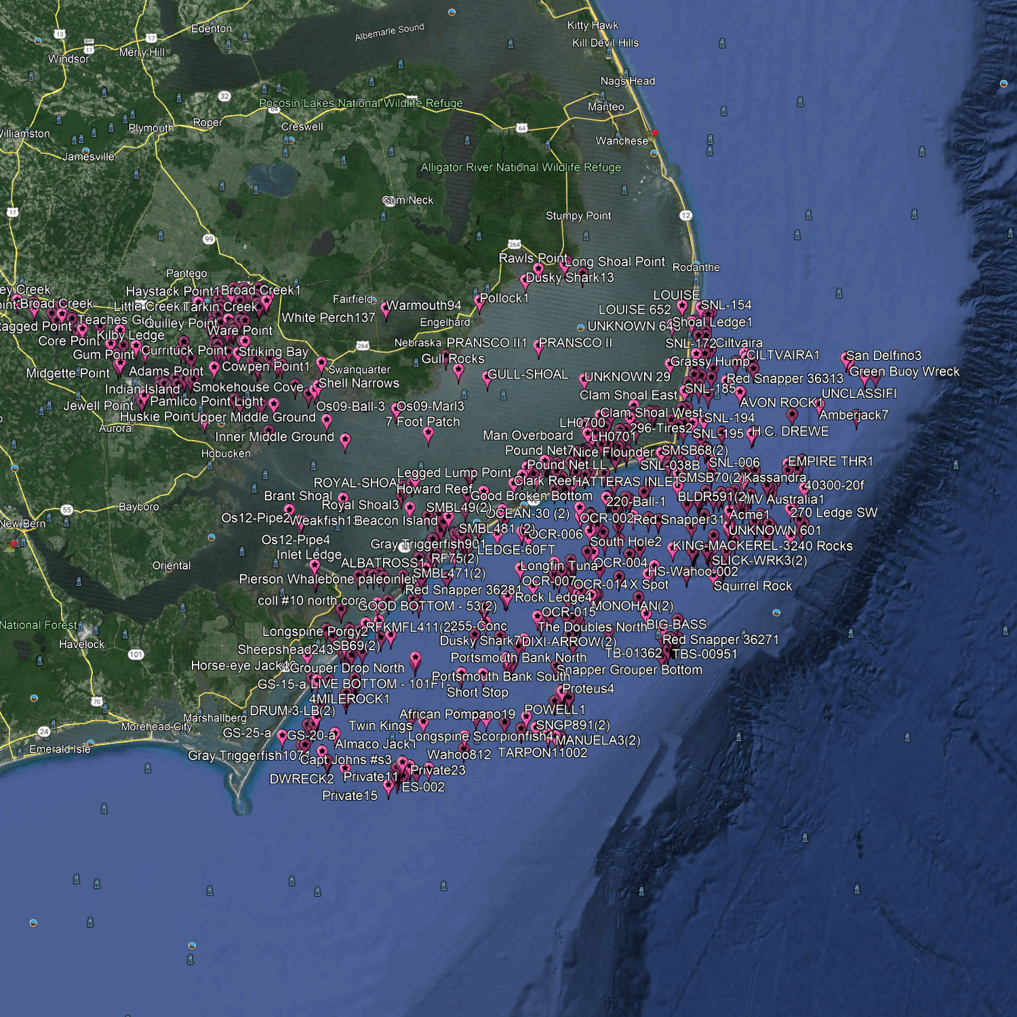Click the Short Stop label
Image resolution: width=1017 pixels, height=1017 pixels.
click(x=477, y=693)
